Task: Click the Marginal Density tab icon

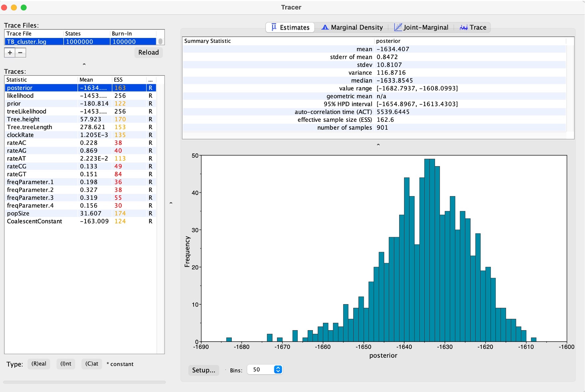Action: point(325,27)
